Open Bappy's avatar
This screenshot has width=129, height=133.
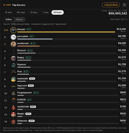(x=13, y=58)
